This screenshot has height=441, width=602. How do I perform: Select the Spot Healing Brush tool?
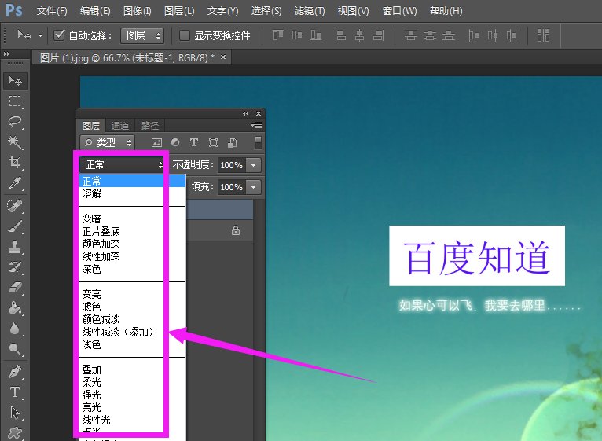[x=15, y=206]
